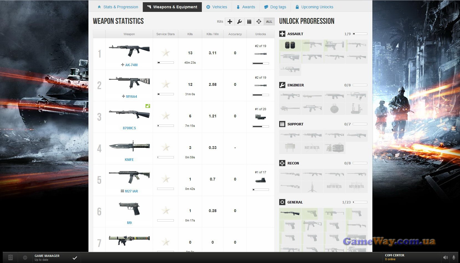The image size is (460, 263).
Task: Open the Vehicles tab
Action: (x=217, y=7)
